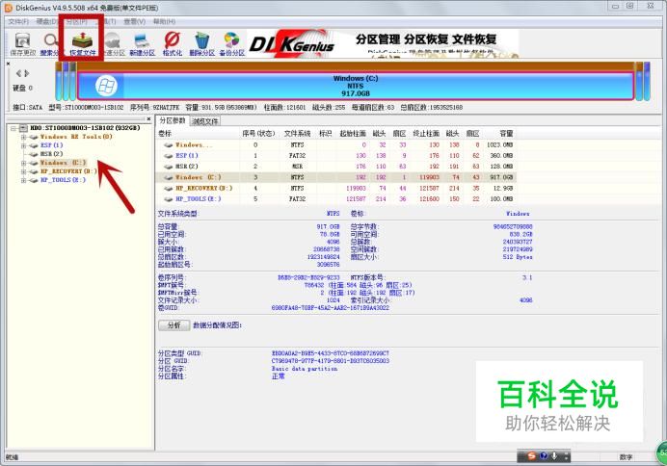Click the 恢复文件 (recover files) toolbar icon
The width and height of the screenshot is (667, 466).
coord(82,40)
